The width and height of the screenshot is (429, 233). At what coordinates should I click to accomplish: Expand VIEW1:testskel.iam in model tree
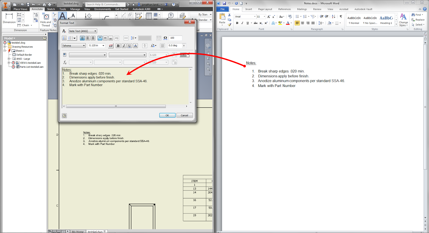pos(9,63)
